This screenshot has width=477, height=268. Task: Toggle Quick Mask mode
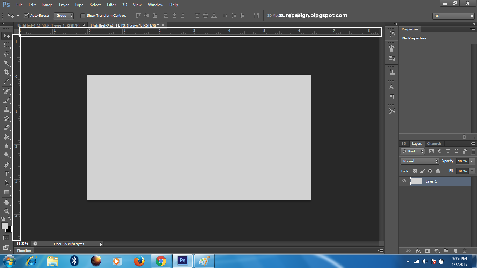[x=6, y=238]
